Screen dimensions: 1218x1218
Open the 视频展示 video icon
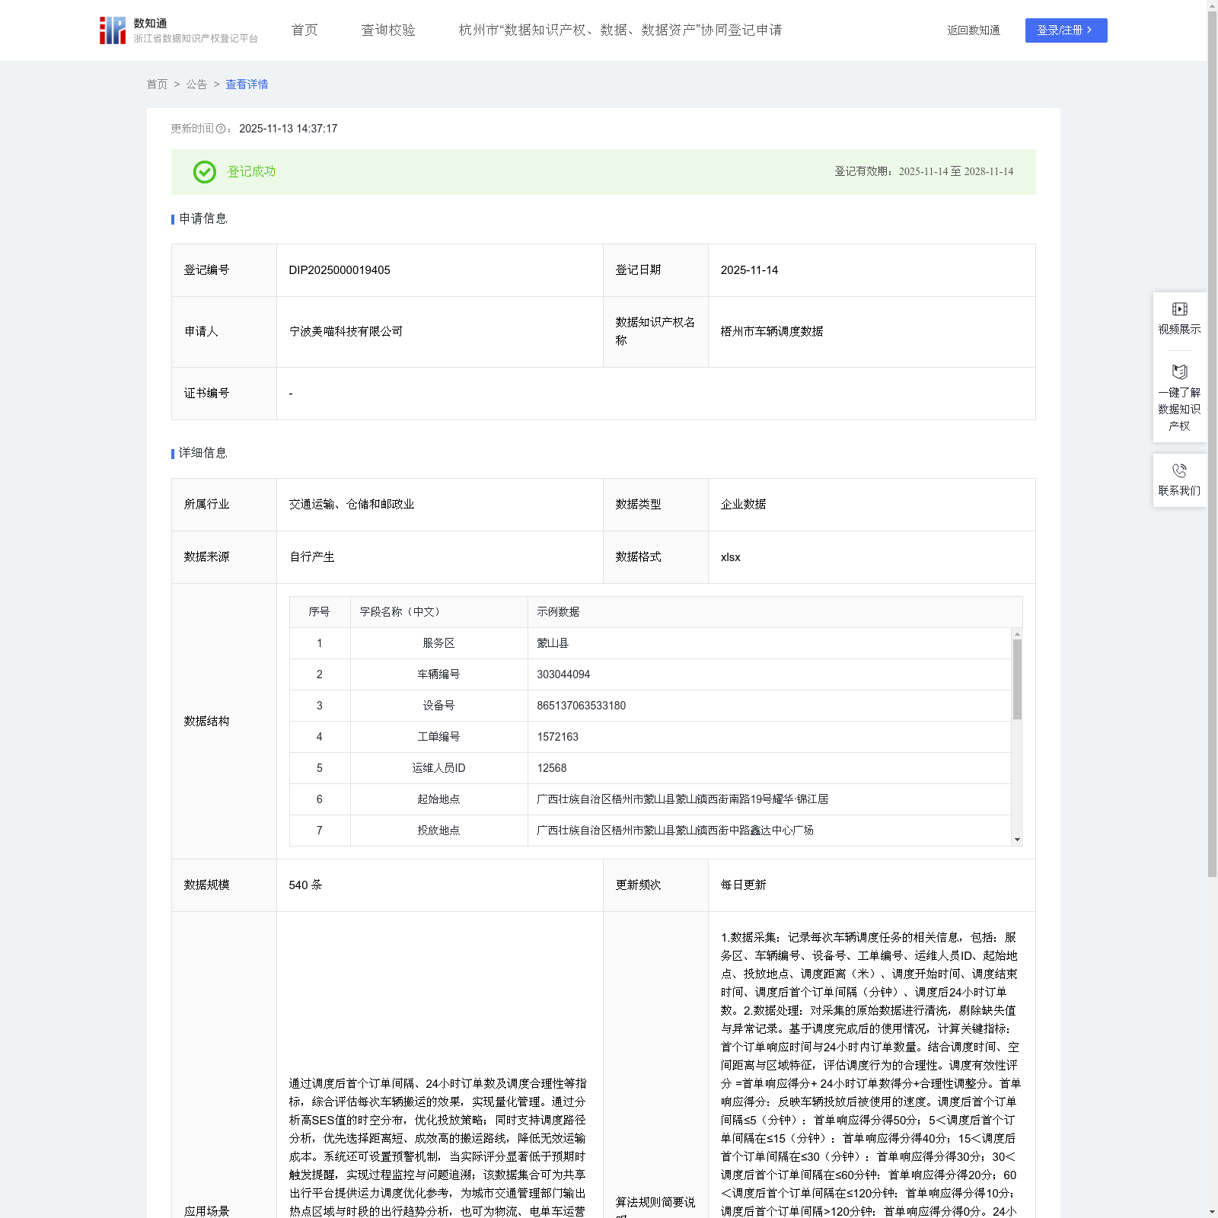click(x=1179, y=309)
